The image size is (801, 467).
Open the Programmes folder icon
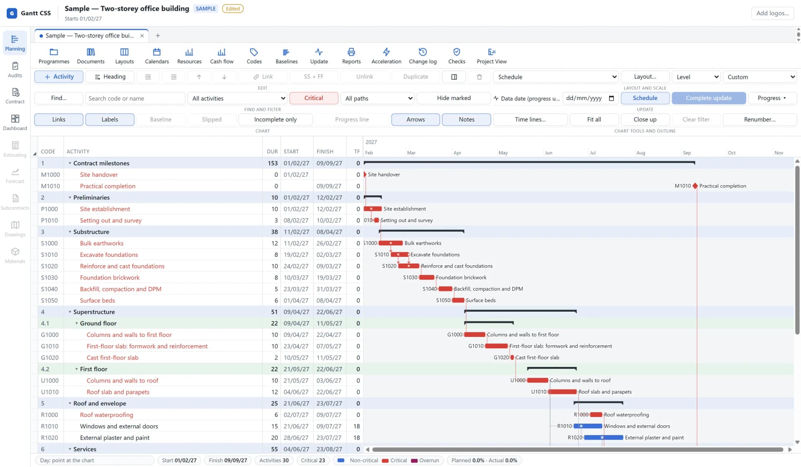(54, 56)
